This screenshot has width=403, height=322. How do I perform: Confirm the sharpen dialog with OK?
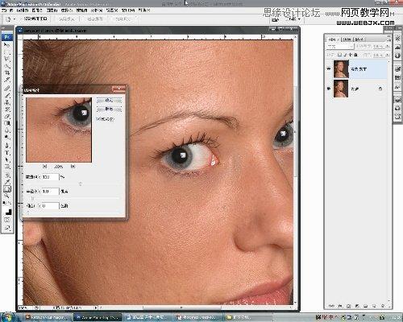click(109, 100)
